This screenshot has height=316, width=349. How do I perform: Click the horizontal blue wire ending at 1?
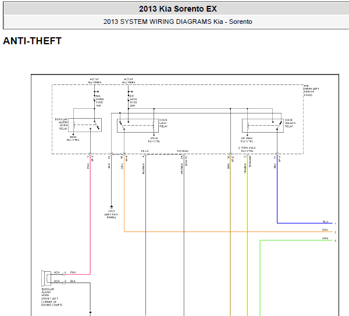coord(304,223)
